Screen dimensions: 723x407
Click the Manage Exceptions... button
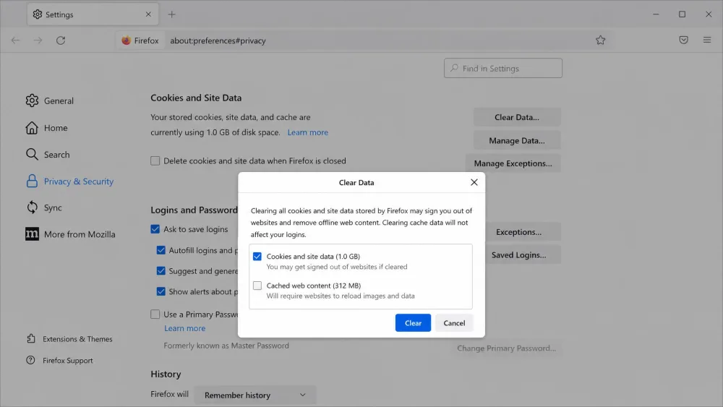513,163
